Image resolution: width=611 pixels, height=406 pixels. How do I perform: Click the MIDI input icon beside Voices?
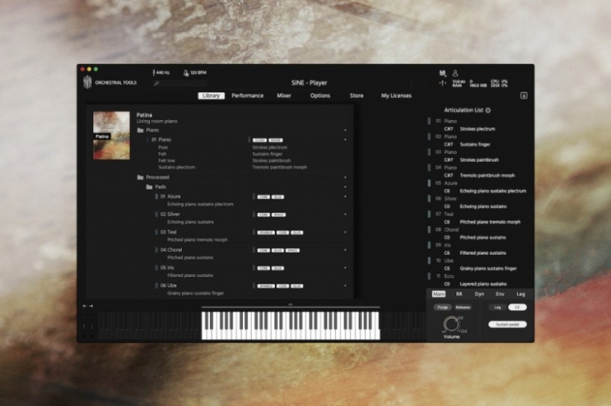coord(442,83)
